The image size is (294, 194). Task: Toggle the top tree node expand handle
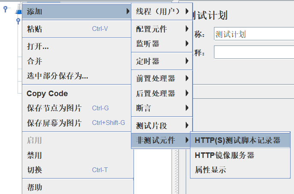[6, 9]
